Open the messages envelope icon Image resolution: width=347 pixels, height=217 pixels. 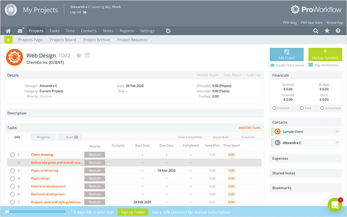(20, 31)
